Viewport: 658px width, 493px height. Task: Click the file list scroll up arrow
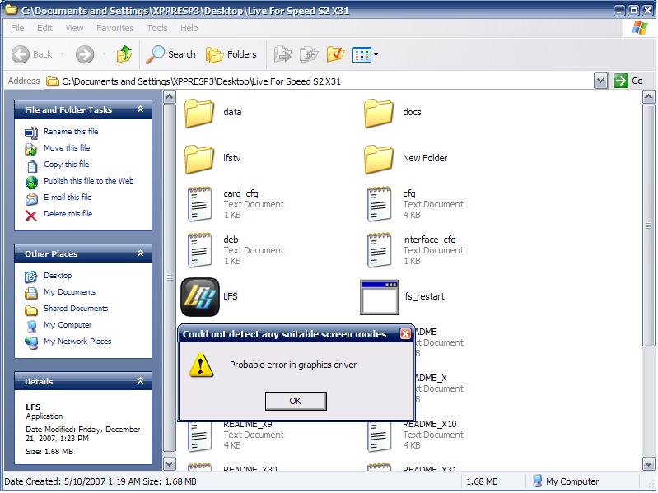pyautogui.click(x=648, y=97)
